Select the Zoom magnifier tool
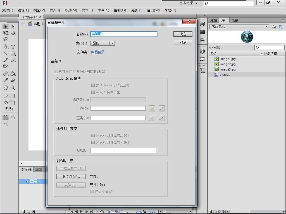286x214 pixels. tap(13, 87)
